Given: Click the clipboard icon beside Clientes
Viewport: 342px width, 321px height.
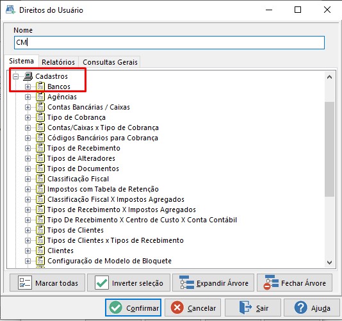Looking at the screenshot, I should pyautogui.click(x=40, y=251).
